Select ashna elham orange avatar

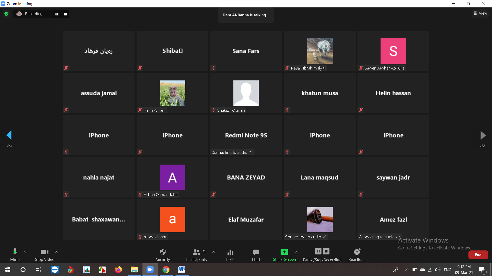[x=172, y=220]
